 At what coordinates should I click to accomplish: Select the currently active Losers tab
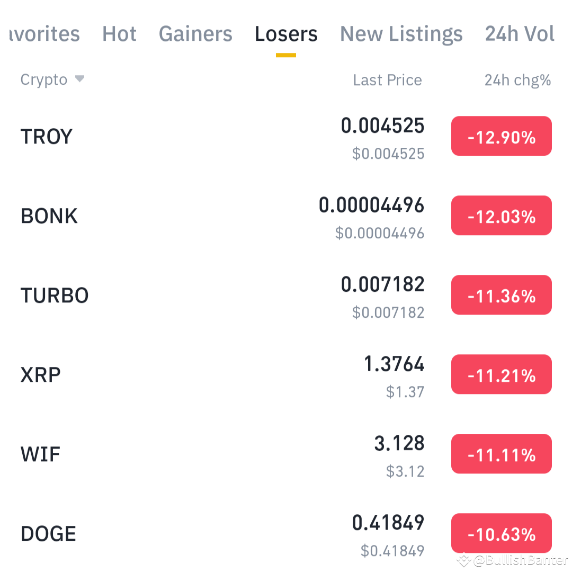coord(286,33)
